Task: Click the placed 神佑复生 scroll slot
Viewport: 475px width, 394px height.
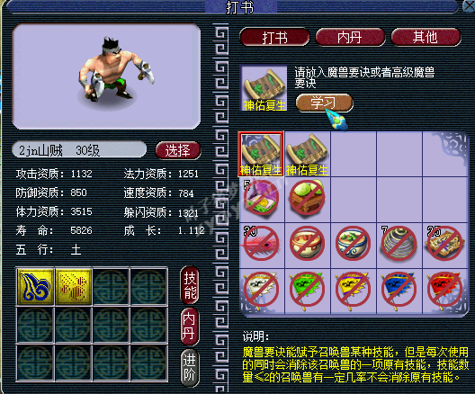Action: [x=264, y=88]
